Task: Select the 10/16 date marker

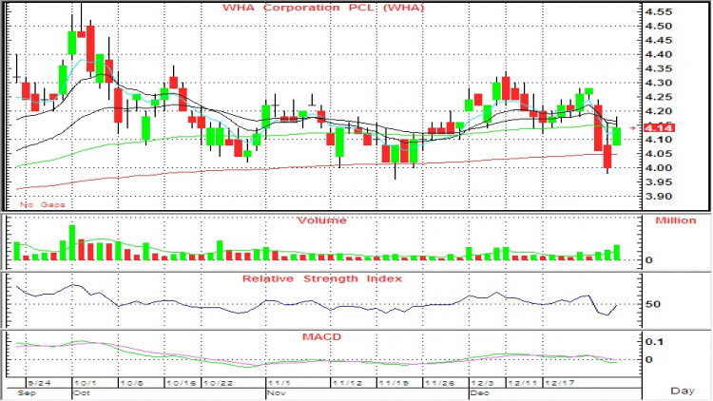Action: (182, 383)
